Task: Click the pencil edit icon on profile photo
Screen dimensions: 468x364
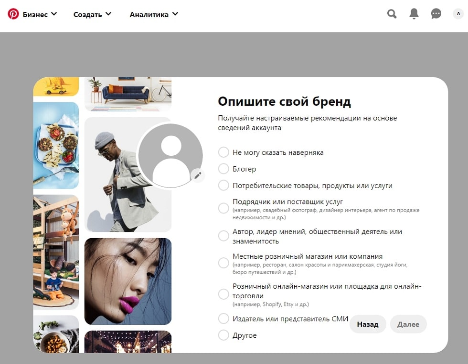Action: pyautogui.click(x=198, y=175)
